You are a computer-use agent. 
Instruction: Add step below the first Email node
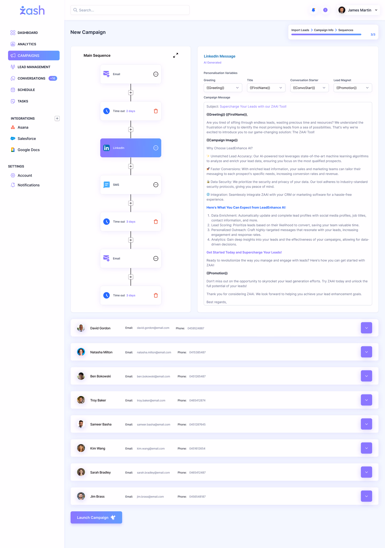(131, 93)
